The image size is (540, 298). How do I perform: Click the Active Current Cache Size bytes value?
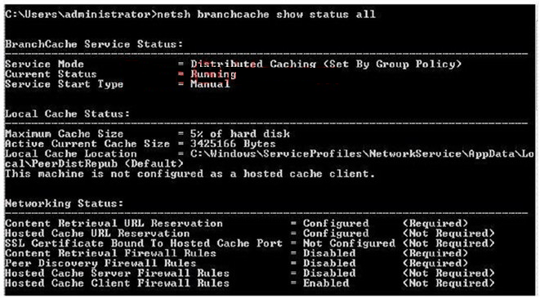[233, 144]
